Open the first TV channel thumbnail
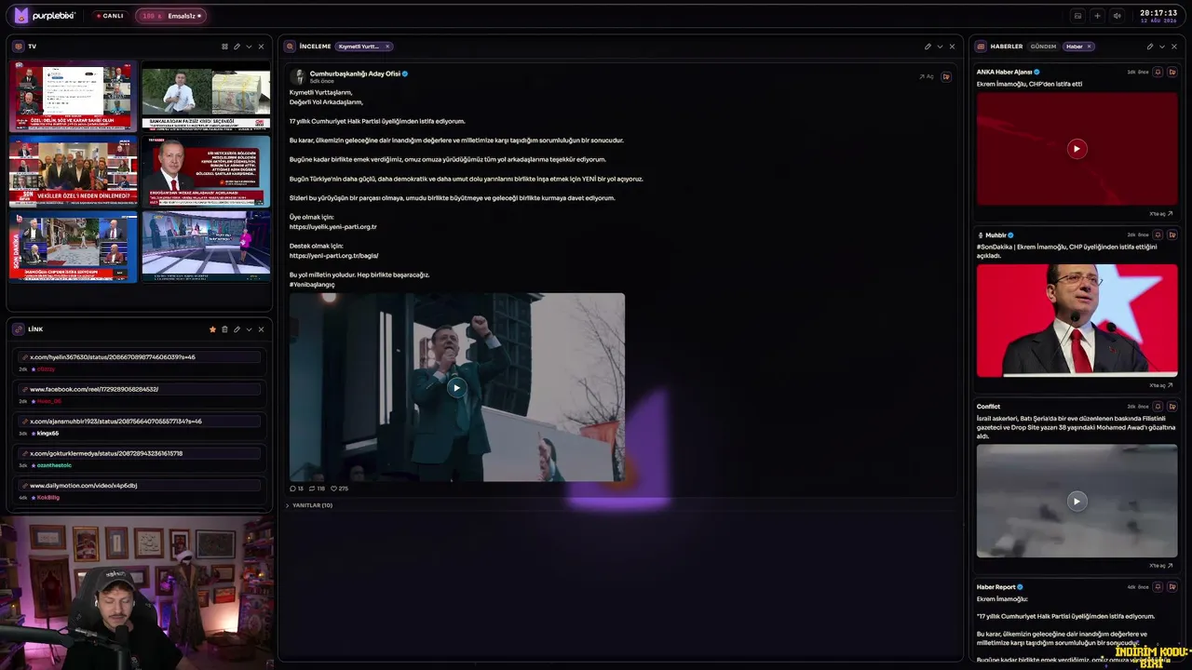This screenshot has height=670, width=1192. click(x=73, y=96)
